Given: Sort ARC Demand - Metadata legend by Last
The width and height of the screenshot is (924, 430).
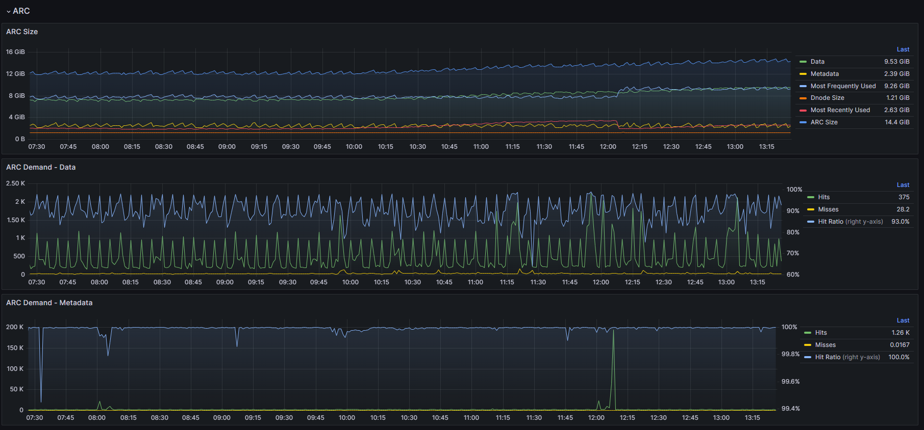Looking at the screenshot, I should click(x=903, y=320).
